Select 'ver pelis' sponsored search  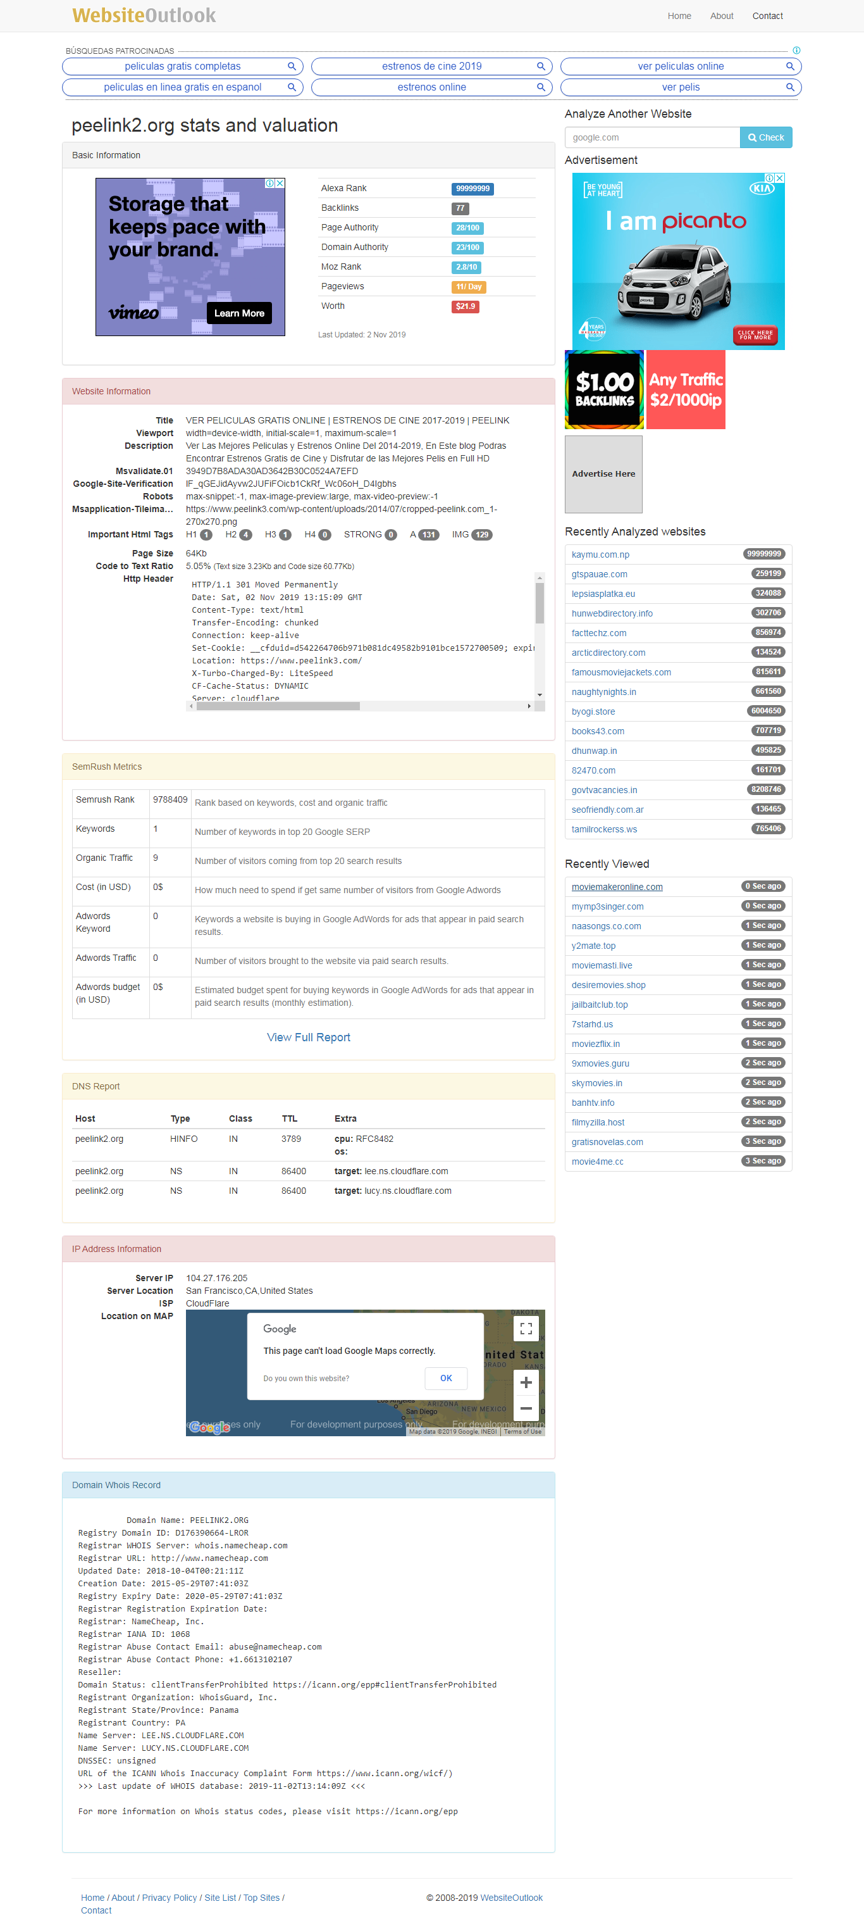(681, 87)
